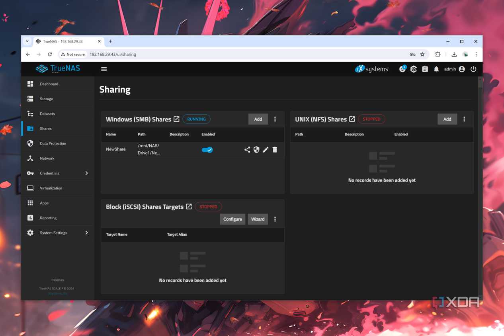The width and height of the screenshot is (504, 336).
Task: Reload the page in browser
Action: (50, 54)
